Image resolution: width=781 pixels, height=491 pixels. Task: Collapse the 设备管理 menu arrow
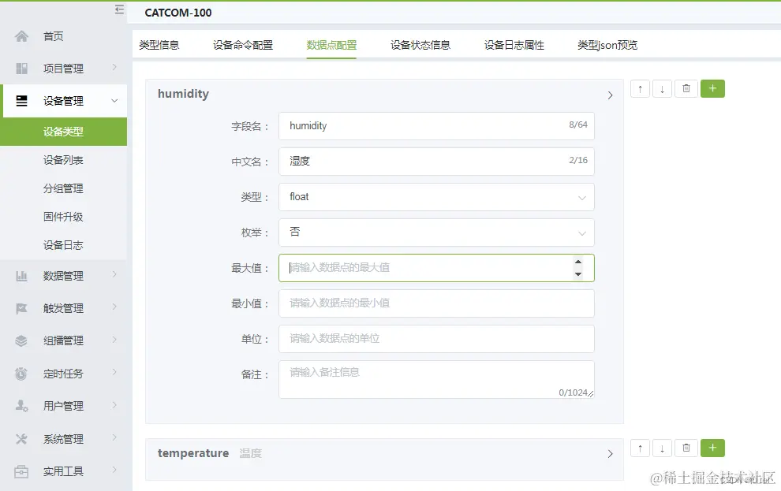tap(114, 101)
